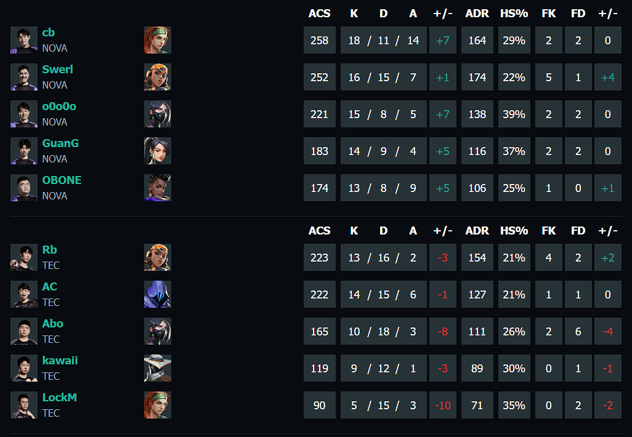This screenshot has height=437, width=632.
Task: Click GuanG's player avatar photo
Action: [x=24, y=151]
